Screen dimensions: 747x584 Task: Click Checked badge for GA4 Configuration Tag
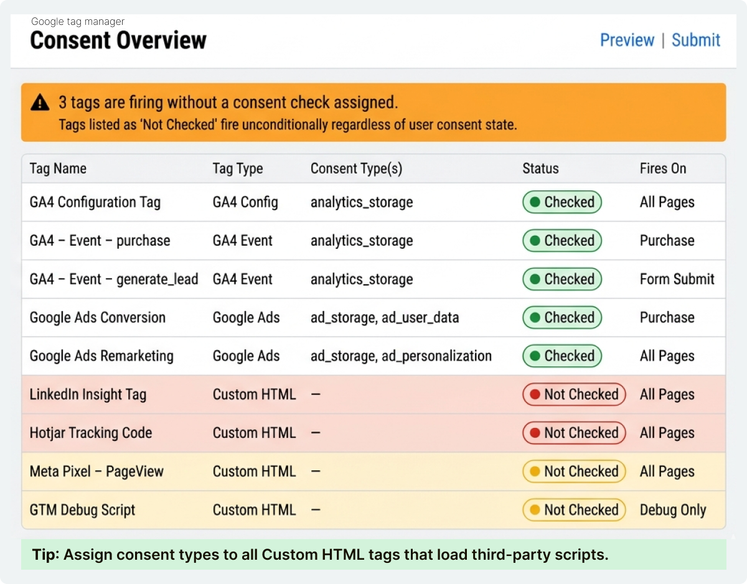pyautogui.click(x=562, y=202)
